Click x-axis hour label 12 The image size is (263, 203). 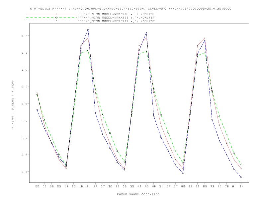66,186
